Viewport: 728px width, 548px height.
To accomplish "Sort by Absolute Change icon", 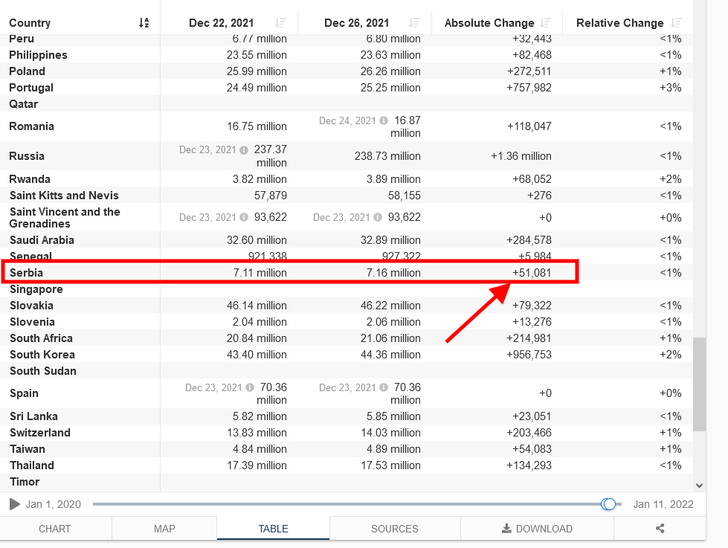I will click(x=546, y=23).
